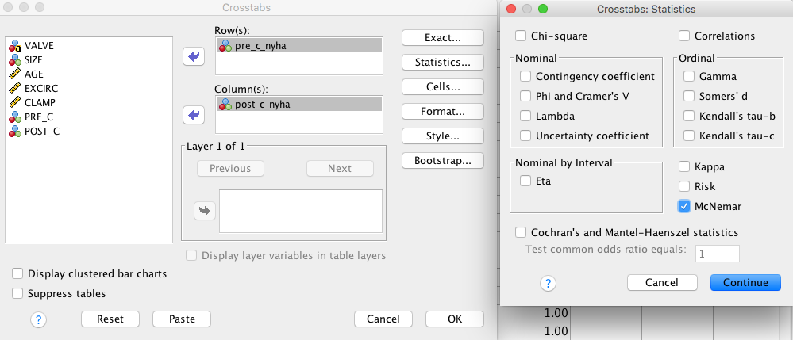
Task: Click the gray arrow for Layer box
Action: 205,211
